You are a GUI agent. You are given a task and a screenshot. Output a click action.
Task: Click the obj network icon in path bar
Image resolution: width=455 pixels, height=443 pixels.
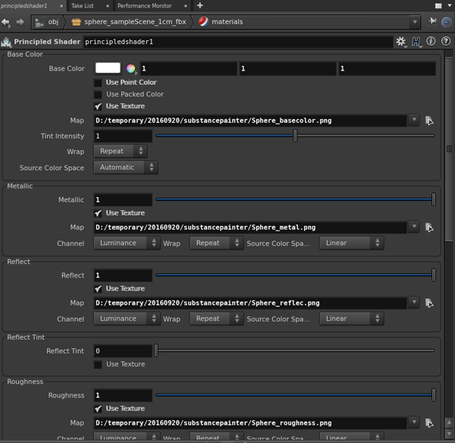39,22
